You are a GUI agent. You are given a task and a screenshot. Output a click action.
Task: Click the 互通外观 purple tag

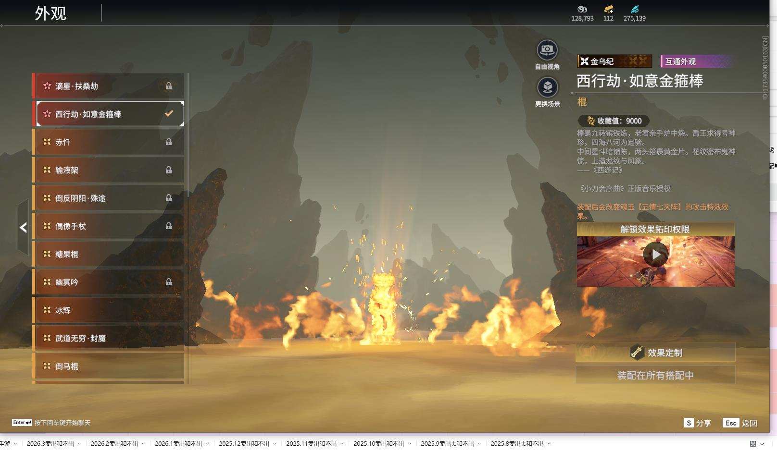pyautogui.click(x=696, y=61)
